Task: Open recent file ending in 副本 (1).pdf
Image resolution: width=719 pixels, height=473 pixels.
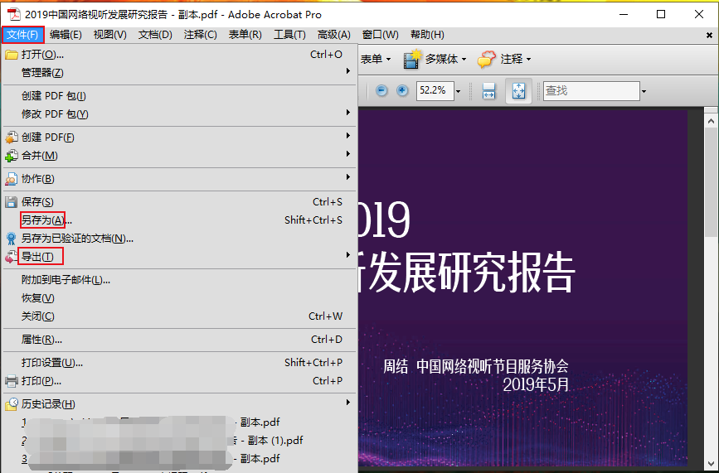Action: coord(179,441)
